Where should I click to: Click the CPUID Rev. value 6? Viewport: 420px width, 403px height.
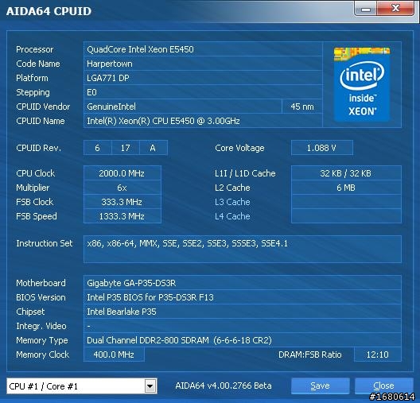tap(98, 148)
